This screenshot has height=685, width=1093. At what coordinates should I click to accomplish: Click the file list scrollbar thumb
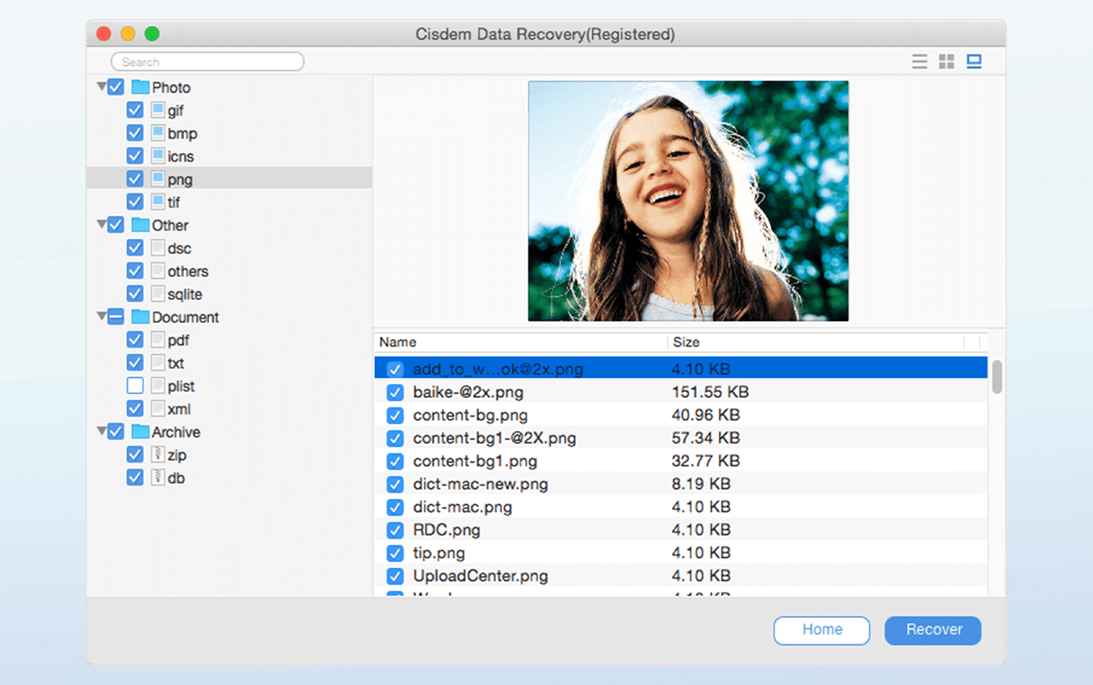997,377
